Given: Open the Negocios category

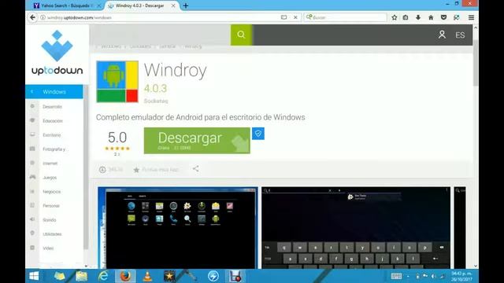Looking at the screenshot, I should click(51, 192).
